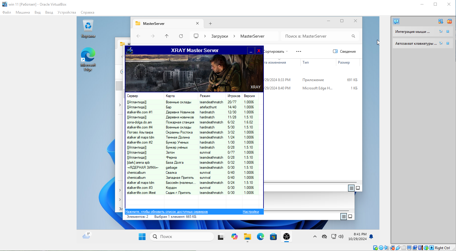Toggle the "Сведения" details pane
Image resolution: width=456 pixels, height=251 pixels.
pyautogui.click(x=344, y=52)
